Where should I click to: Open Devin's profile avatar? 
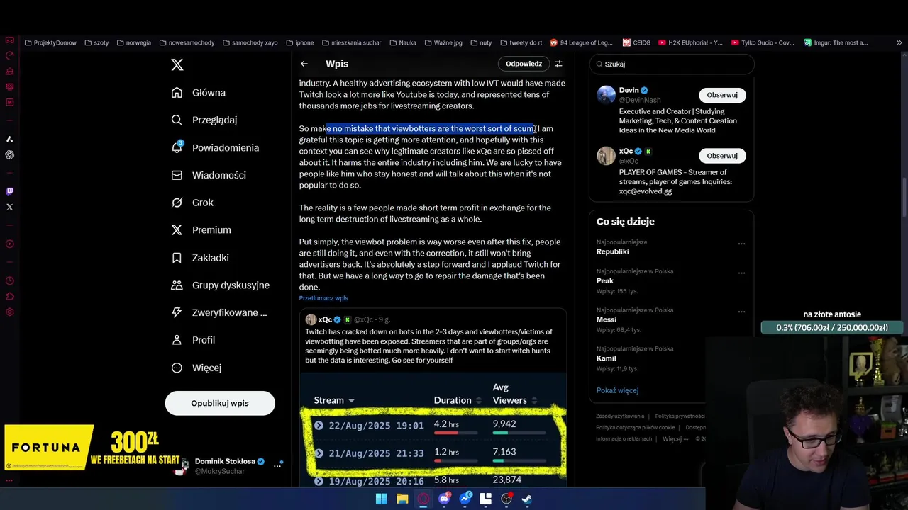(x=606, y=95)
